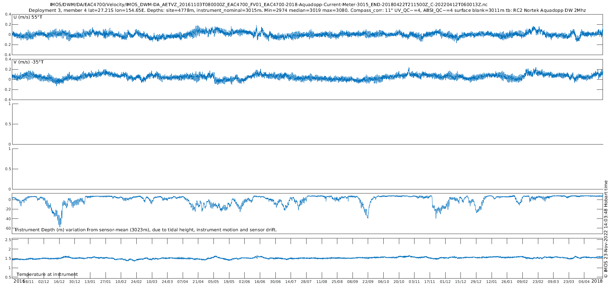The image size is (609, 287).
Task: Click the '16/12' date tick label
Action: click(59, 282)
